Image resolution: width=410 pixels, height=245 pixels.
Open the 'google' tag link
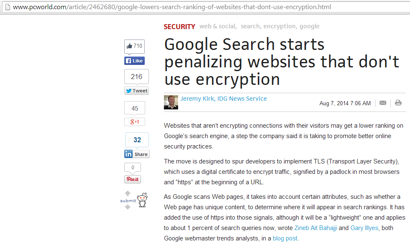pyautogui.click(x=309, y=26)
